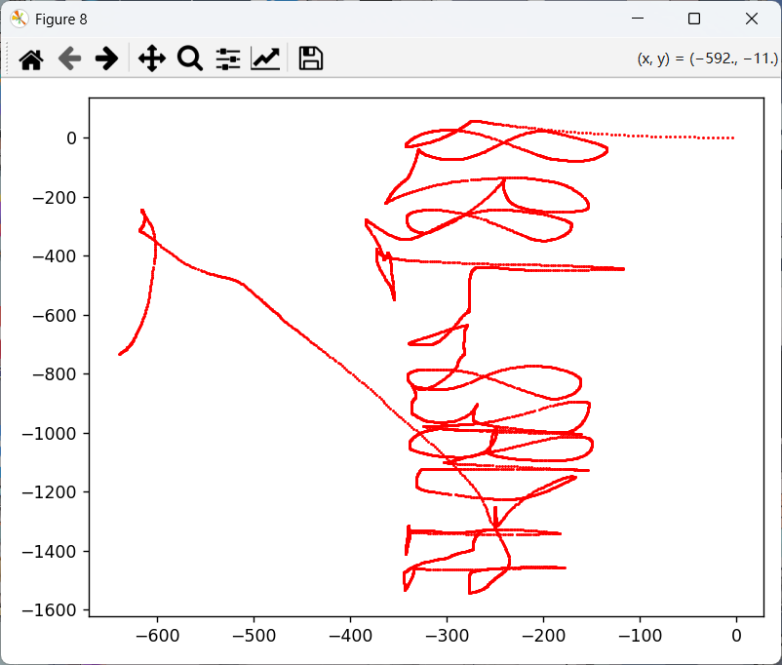Toggle the Zoom to rectangle magnifier tool

click(x=189, y=59)
